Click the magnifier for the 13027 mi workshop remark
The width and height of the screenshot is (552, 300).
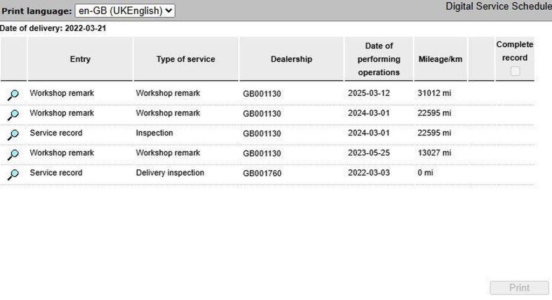coord(13,154)
